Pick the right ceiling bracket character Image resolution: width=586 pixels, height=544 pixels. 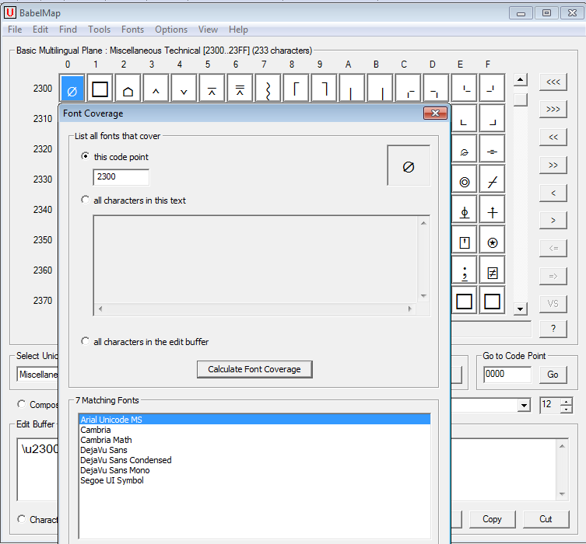[x=324, y=89]
